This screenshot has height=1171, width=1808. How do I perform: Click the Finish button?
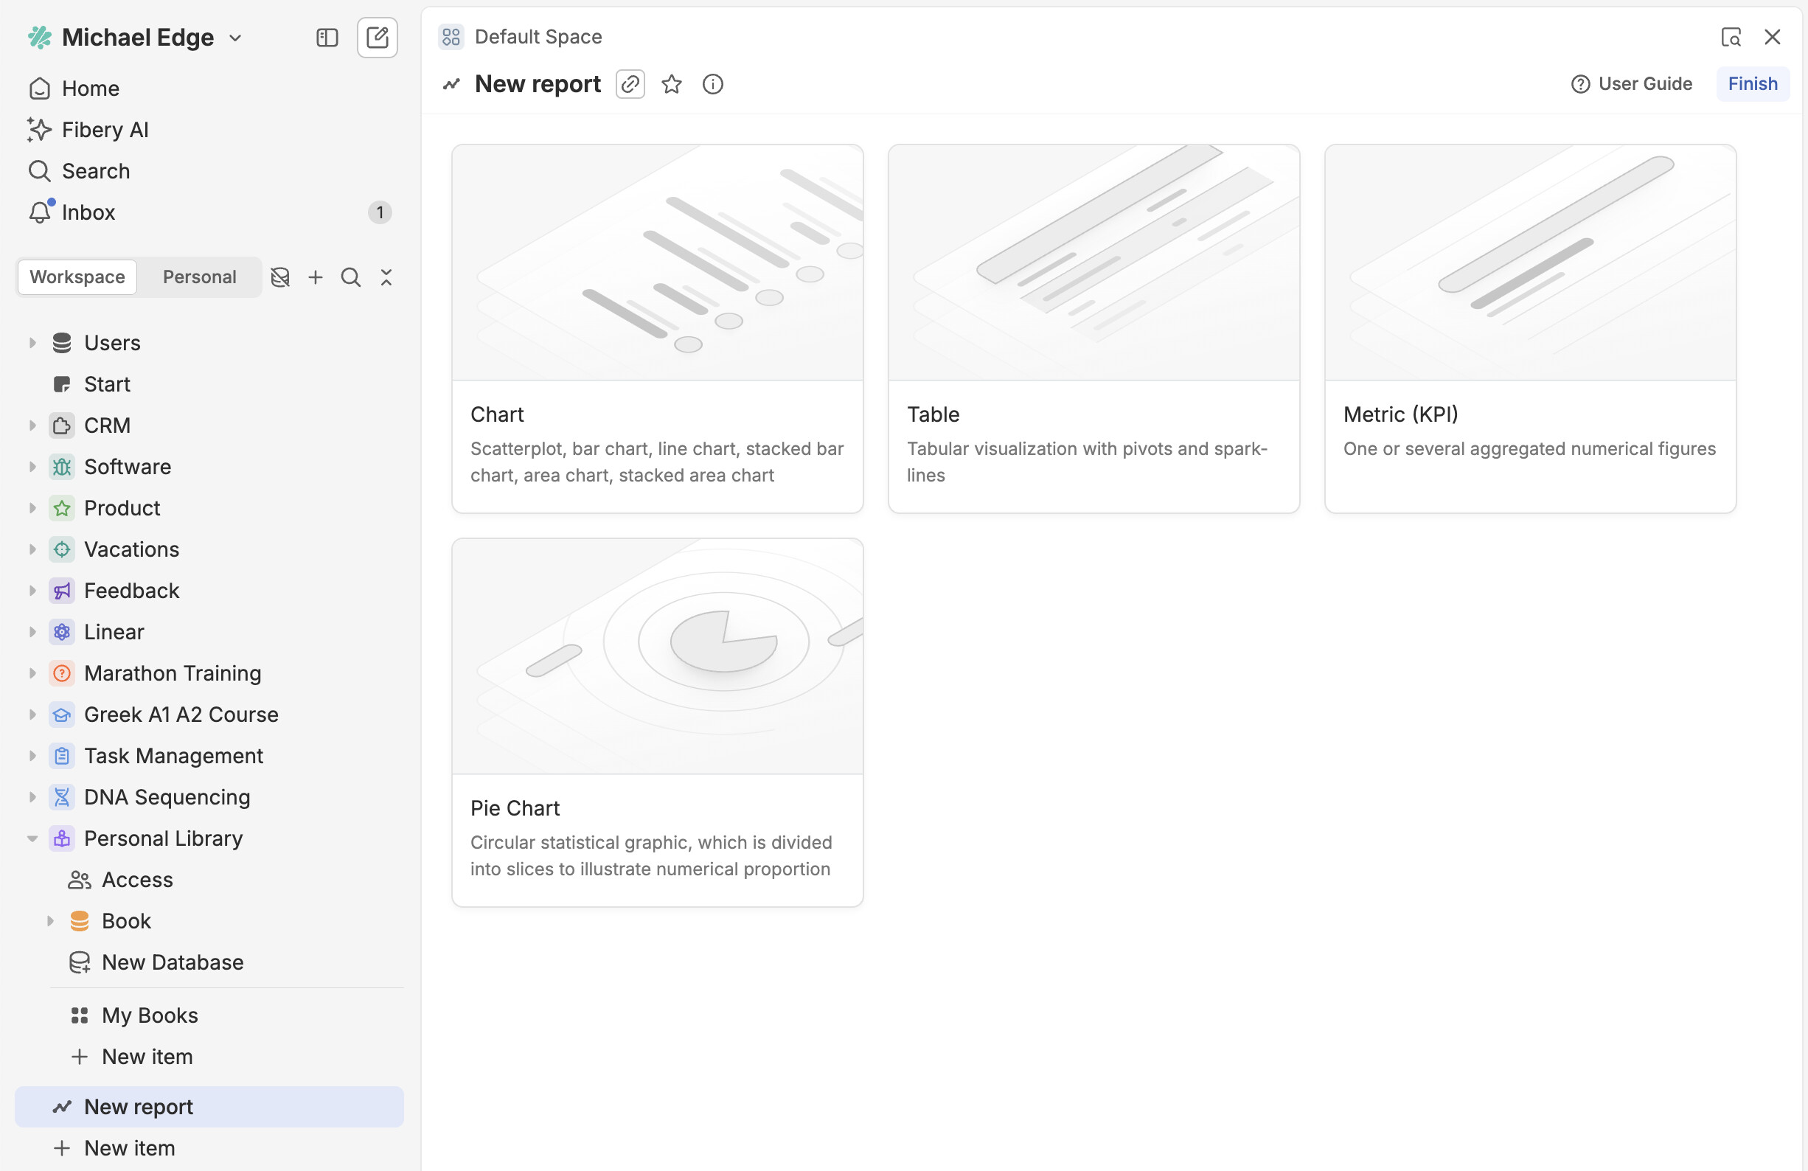click(1752, 83)
